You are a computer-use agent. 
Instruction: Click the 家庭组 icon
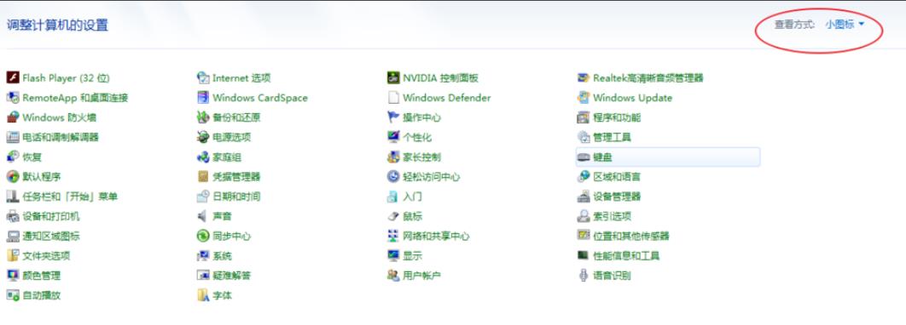click(203, 157)
